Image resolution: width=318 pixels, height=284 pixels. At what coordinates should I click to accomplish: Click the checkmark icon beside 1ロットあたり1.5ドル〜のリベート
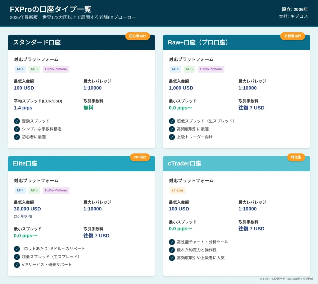17,249
